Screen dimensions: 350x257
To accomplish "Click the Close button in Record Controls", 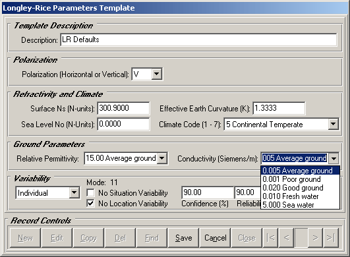I will 247,238.
